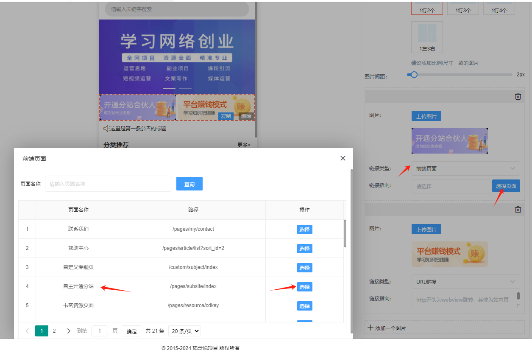Click the /pages/resource/cdkey path cell
Viewport: 532px width, 350px height.
coord(193,305)
